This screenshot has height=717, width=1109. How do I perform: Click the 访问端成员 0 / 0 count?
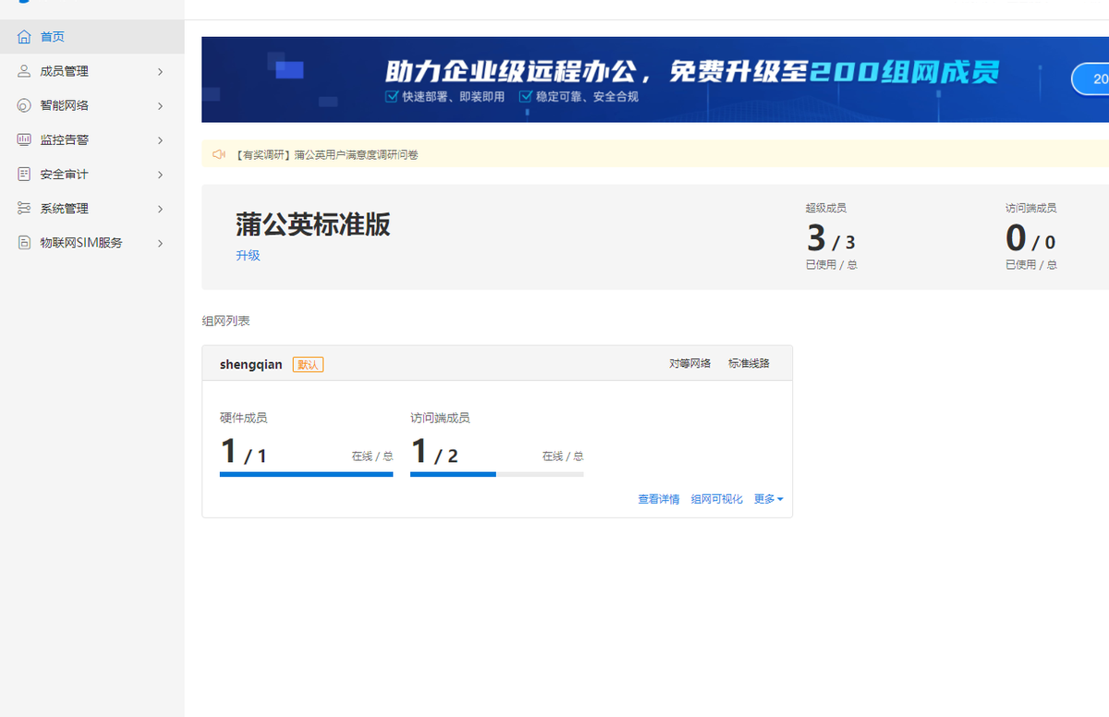(1030, 239)
